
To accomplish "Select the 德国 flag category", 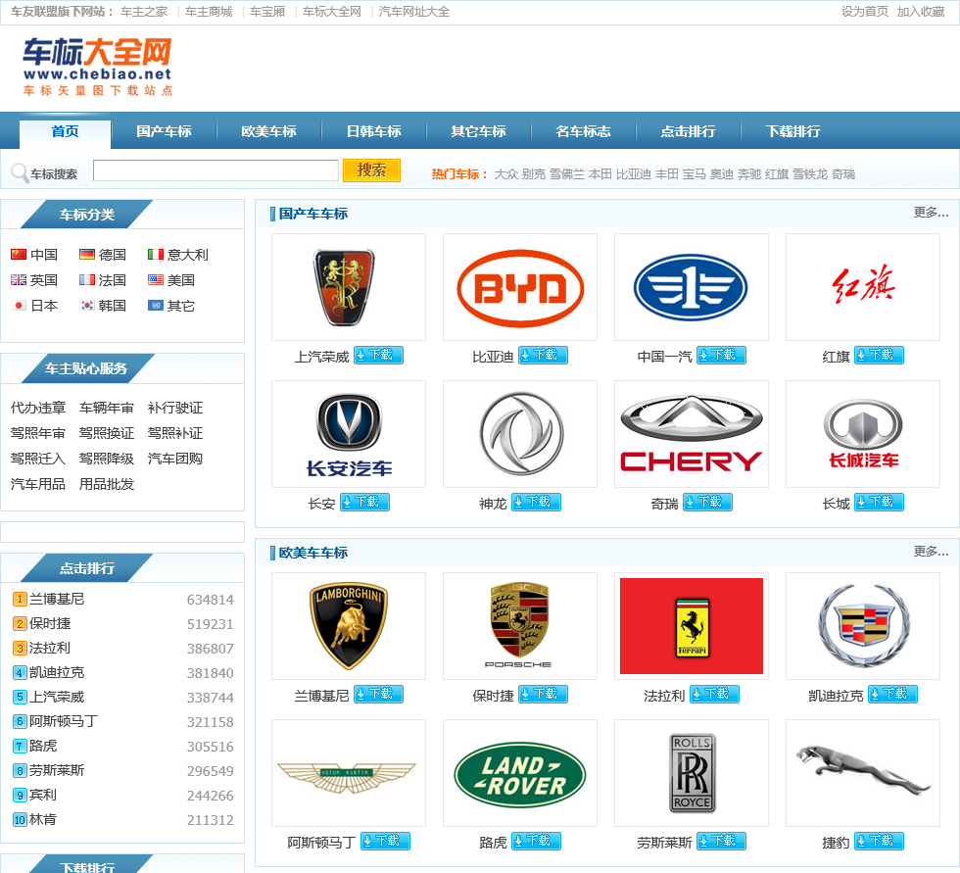I will coord(103,255).
